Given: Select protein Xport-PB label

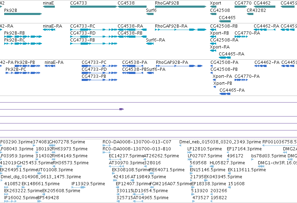Looking at the screenshot, I should [x=223, y=83].
